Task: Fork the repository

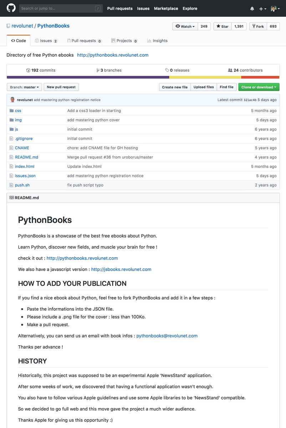Action: coord(258,26)
